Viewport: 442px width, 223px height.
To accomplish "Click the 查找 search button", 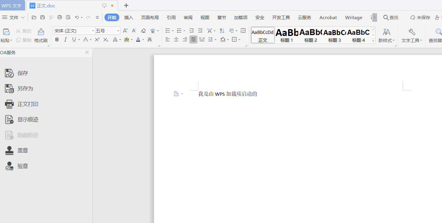I will [391, 18].
